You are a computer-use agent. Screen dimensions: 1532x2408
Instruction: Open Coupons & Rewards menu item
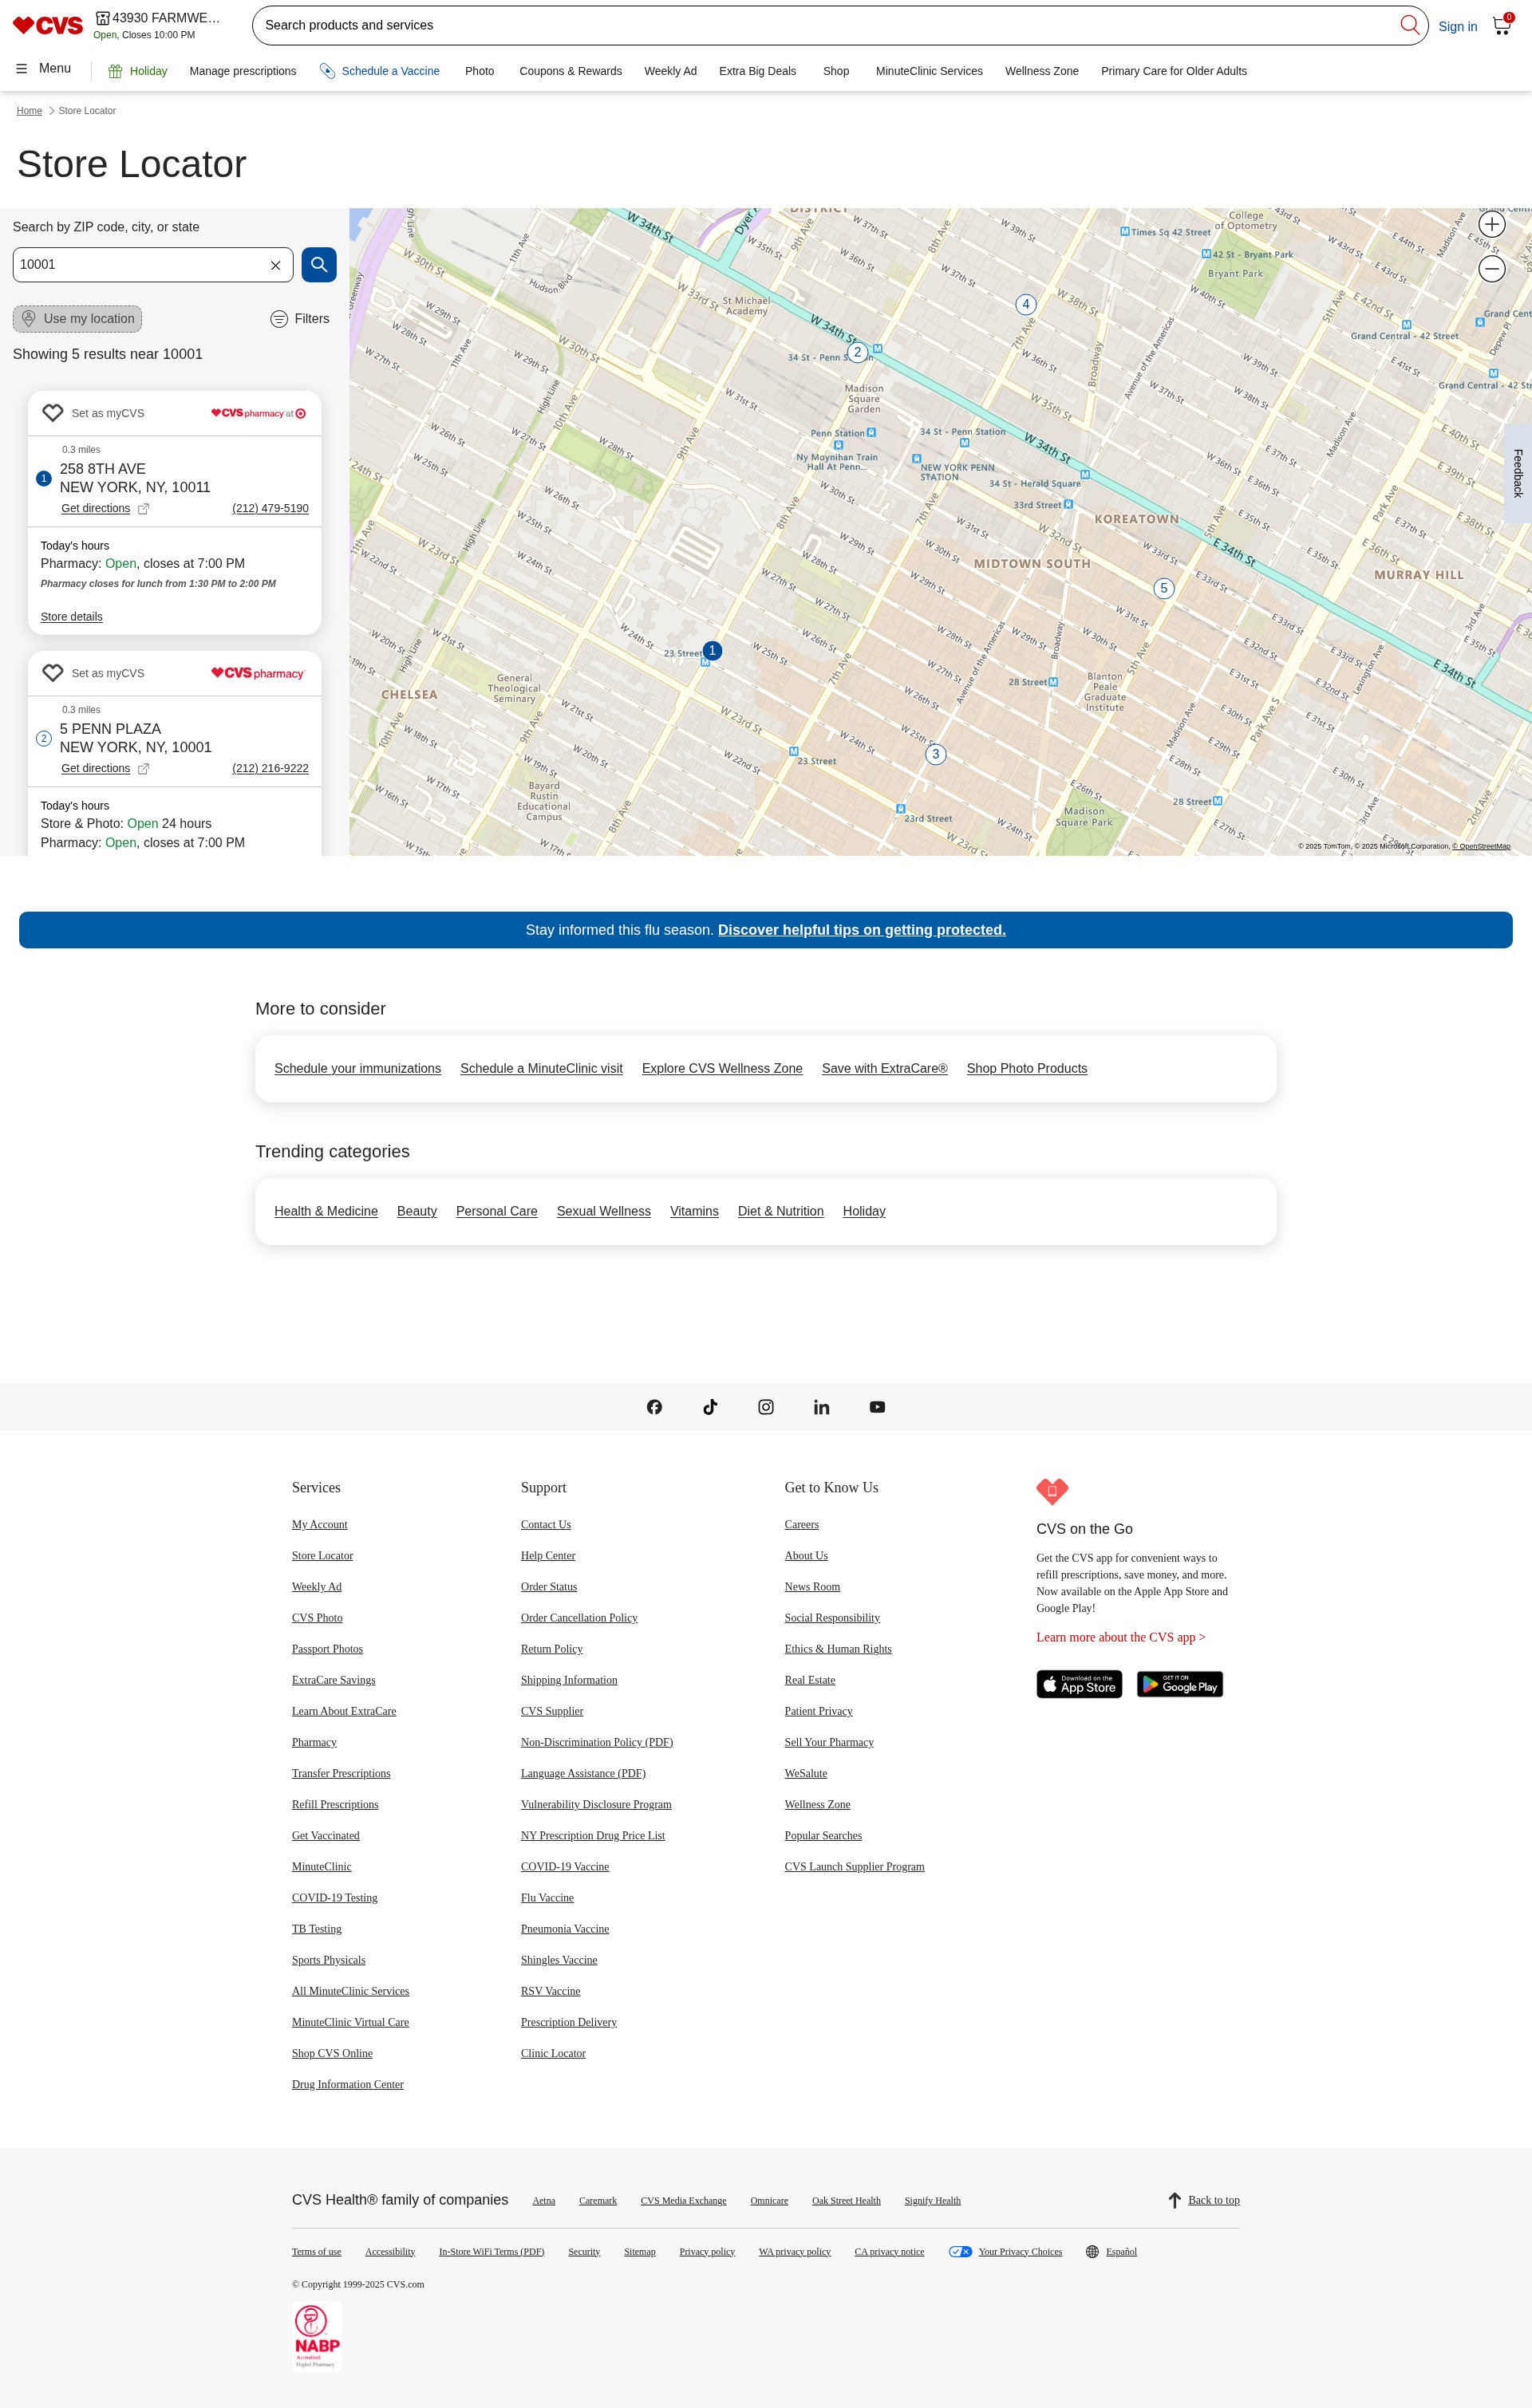(x=571, y=71)
